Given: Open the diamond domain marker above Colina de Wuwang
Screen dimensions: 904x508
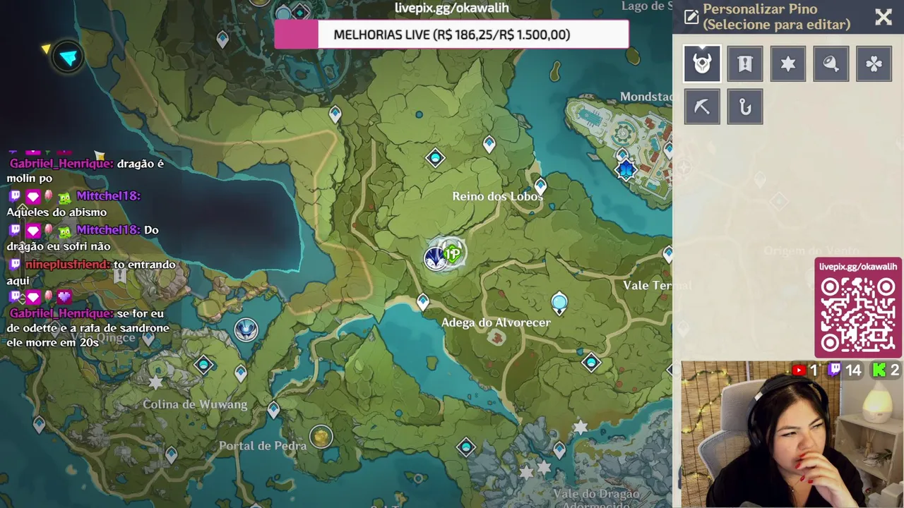Looking at the screenshot, I should point(204,365).
